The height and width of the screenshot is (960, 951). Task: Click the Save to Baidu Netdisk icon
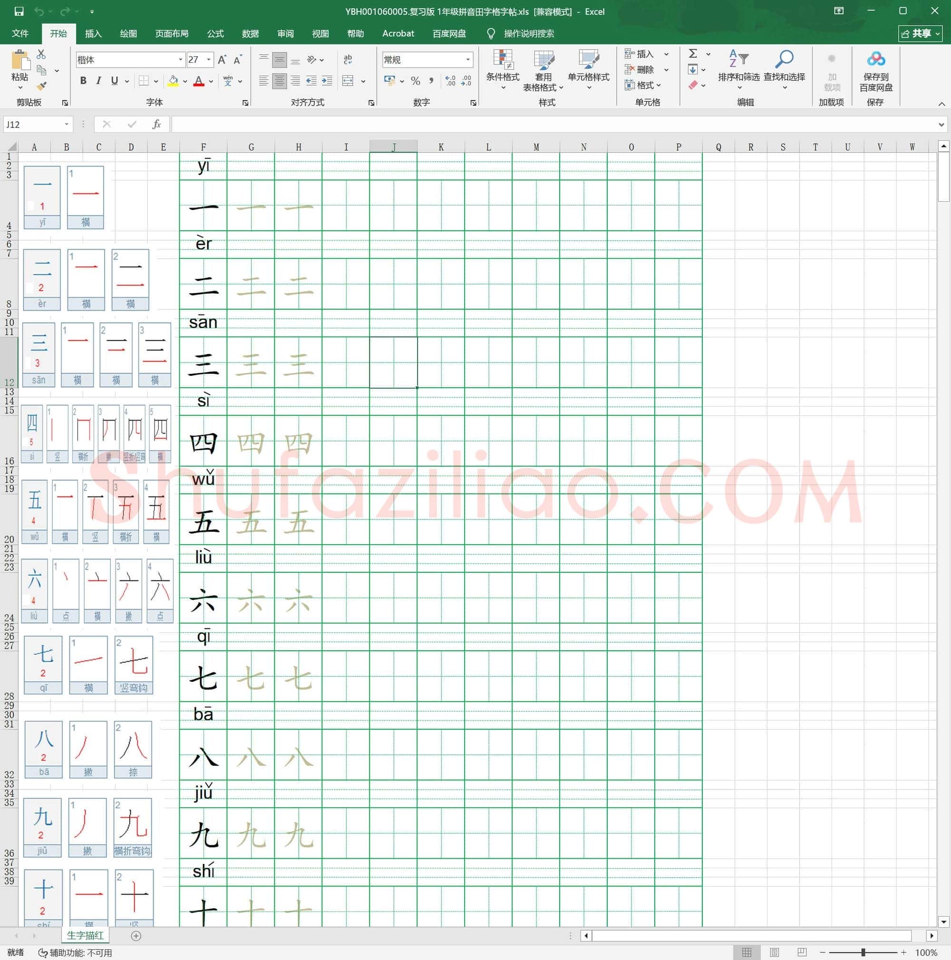[875, 59]
